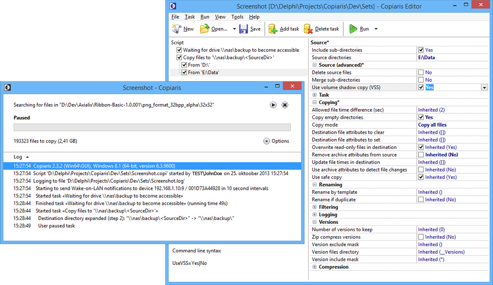The width and height of the screenshot is (493, 285).
Task: Toggle Copy empty directories checkbox
Action: pyautogui.click(x=421, y=117)
